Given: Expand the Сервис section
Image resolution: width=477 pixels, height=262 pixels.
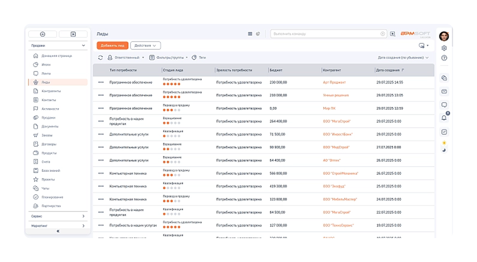Looking at the screenshot, I should pos(58,216).
